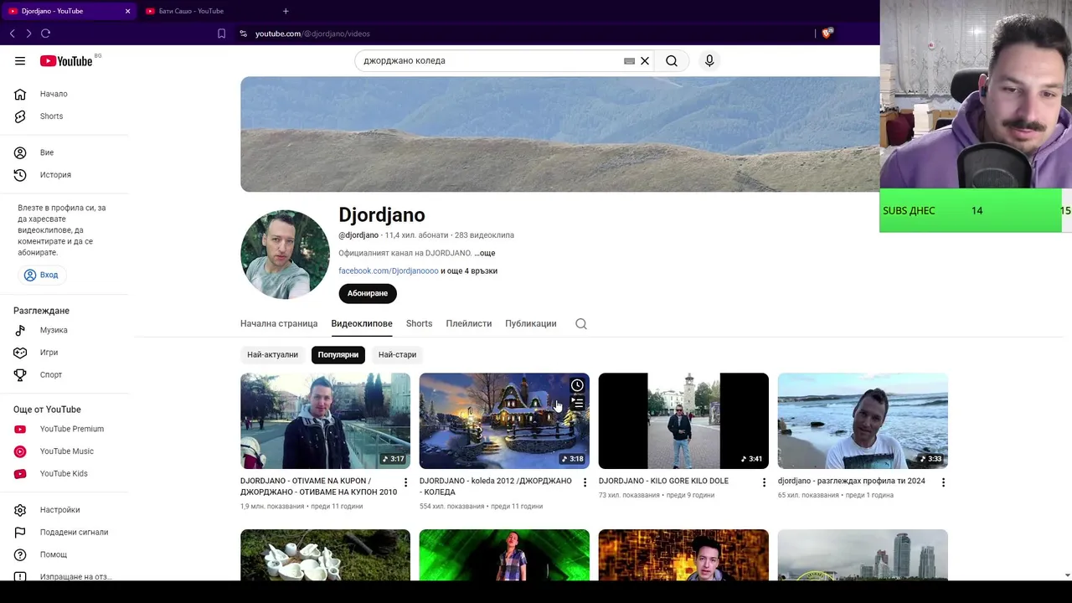Switch to Публикации tab
This screenshot has height=603, width=1072.
pos(530,323)
